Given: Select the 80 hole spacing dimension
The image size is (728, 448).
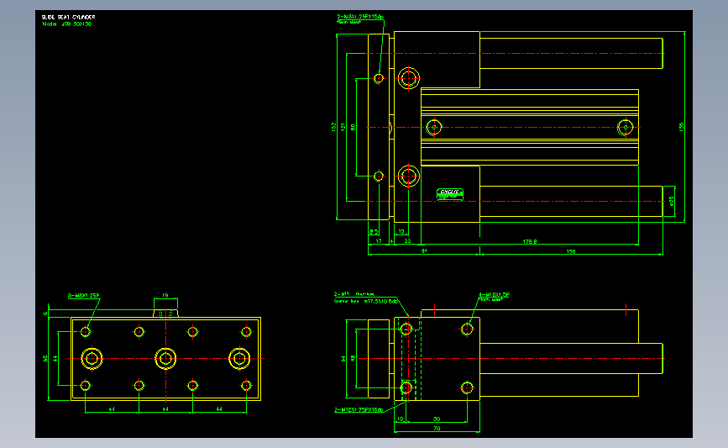Looking at the screenshot, I should tap(353, 127).
